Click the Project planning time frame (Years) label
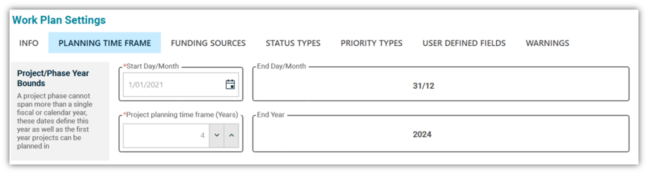The image size is (648, 174). [x=180, y=114]
